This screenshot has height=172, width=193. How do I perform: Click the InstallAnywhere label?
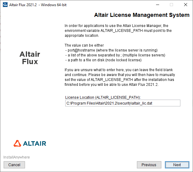click(17, 157)
